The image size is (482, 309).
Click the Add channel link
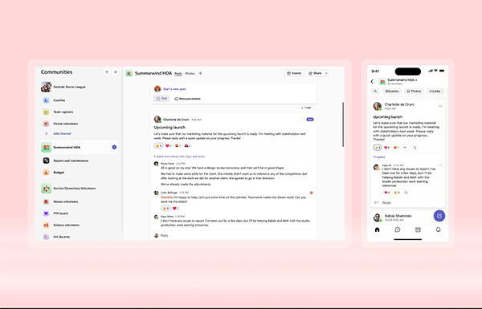tap(62, 133)
